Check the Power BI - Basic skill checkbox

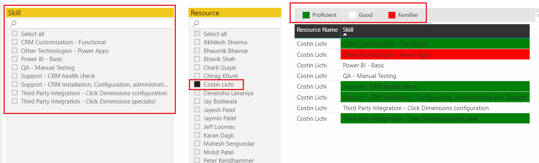[15, 59]
